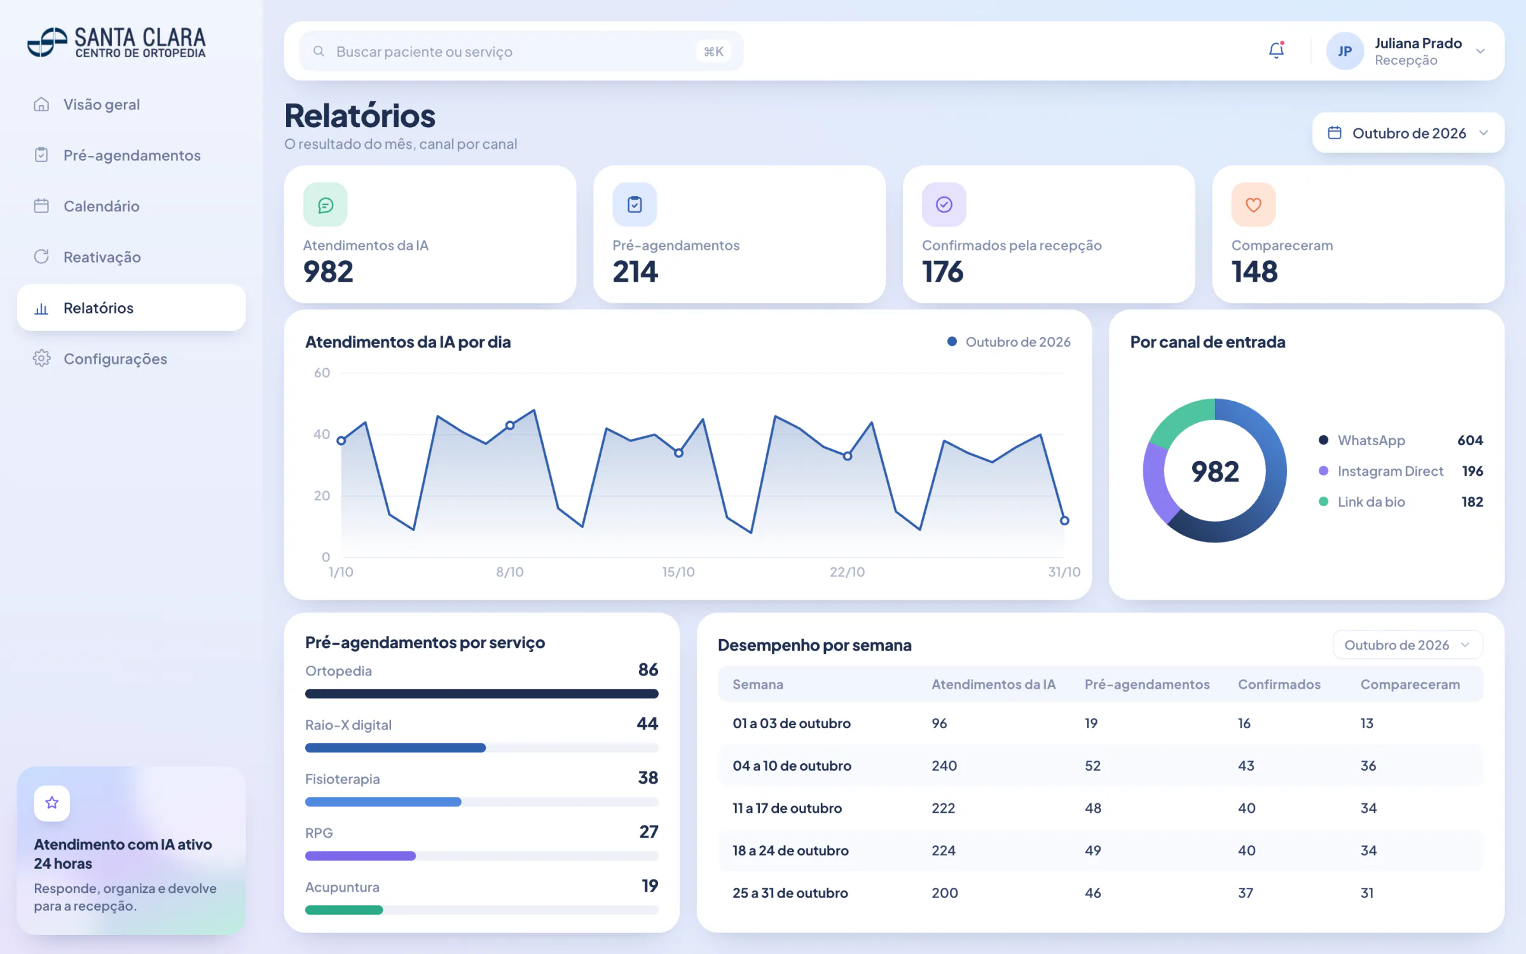This screenshot has height=954, width=1526.
Task: Focus the Buscar paciente ou serviço field
Action: pos(521,51)
